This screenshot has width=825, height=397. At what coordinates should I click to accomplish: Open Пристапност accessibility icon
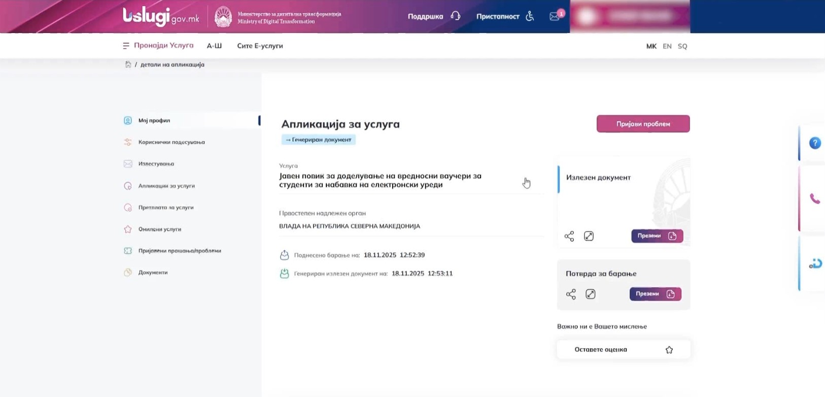click(x=530, y=16)
